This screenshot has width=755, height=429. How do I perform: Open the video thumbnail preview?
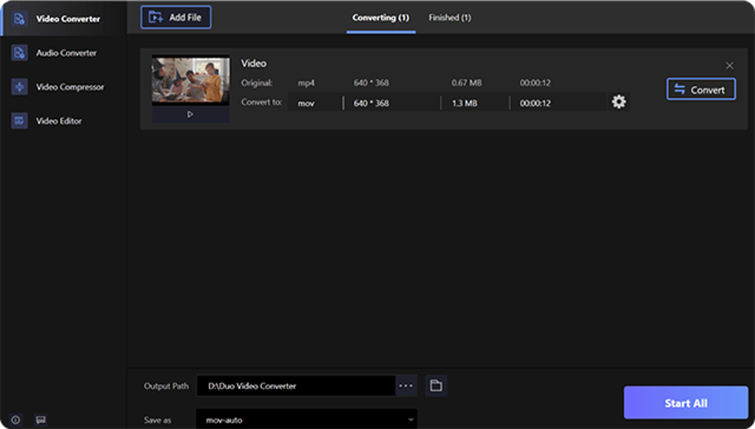pyautogui.click(x=191, y=81)
